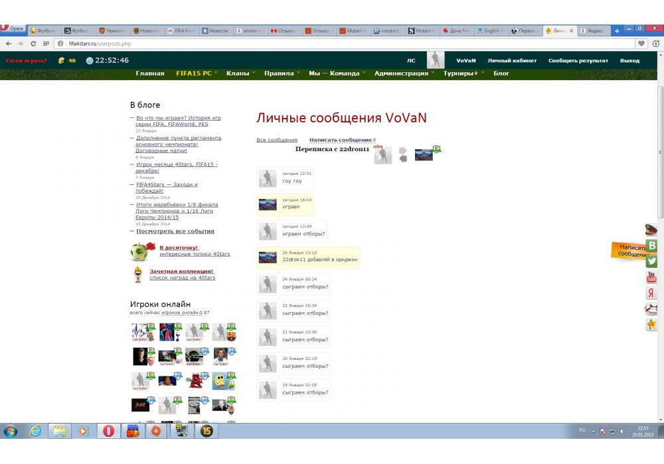Image resolution: width=664 pixels, height=464 pixels.
Task: Click the Yandex 'Я' sidebar icon
Action: [651, 293]
